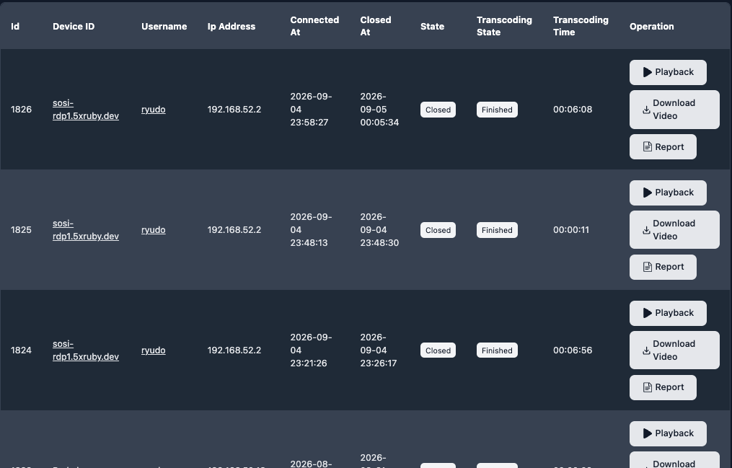Click the Finished badge in row 1824
This screenshot has height=468, width=732.
click(x=497, y=350)
